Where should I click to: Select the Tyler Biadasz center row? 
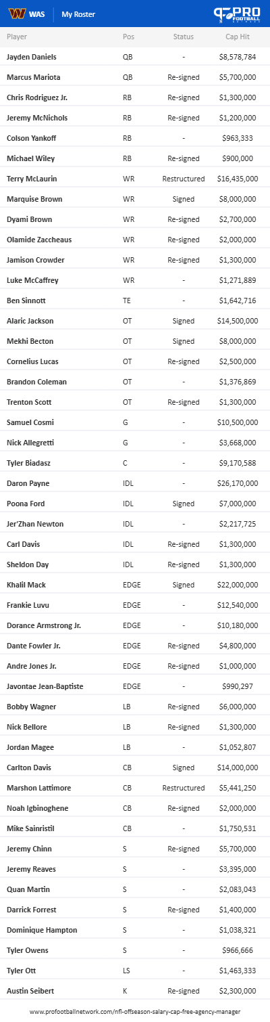[x=135, y=463]
